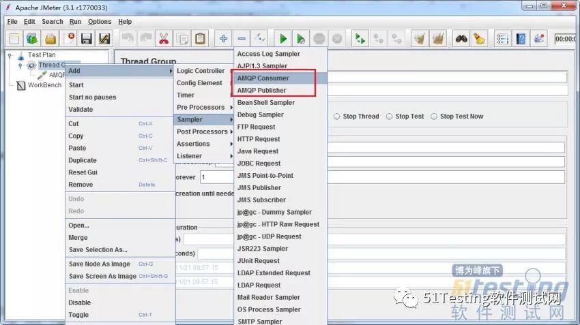Viewport: 580px width, 325px height.
Task: Expand the Add submenu arrow
Action: (x=171, y=71)
